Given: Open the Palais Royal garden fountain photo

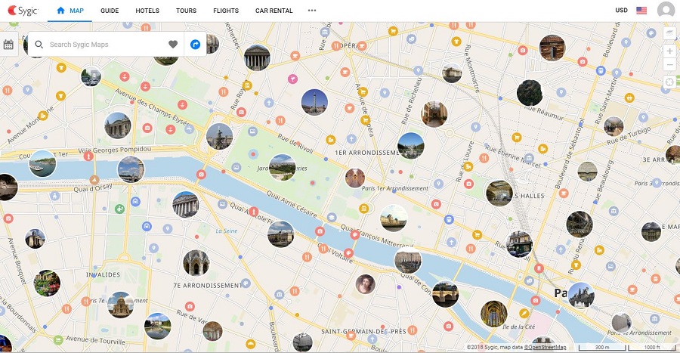Looking at the screenshot, I should pos(411,146).
